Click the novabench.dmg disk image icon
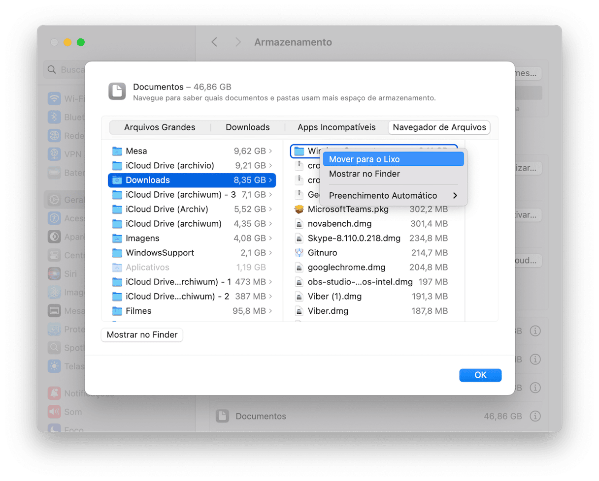 [299, 224]
